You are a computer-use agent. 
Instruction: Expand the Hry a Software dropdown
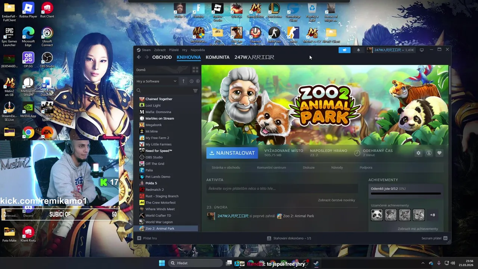point(156,81)
